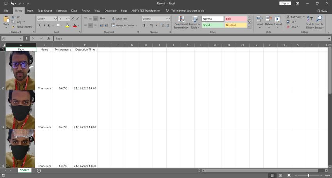
Task: Click the Insert cells icon
Action: 260,19
